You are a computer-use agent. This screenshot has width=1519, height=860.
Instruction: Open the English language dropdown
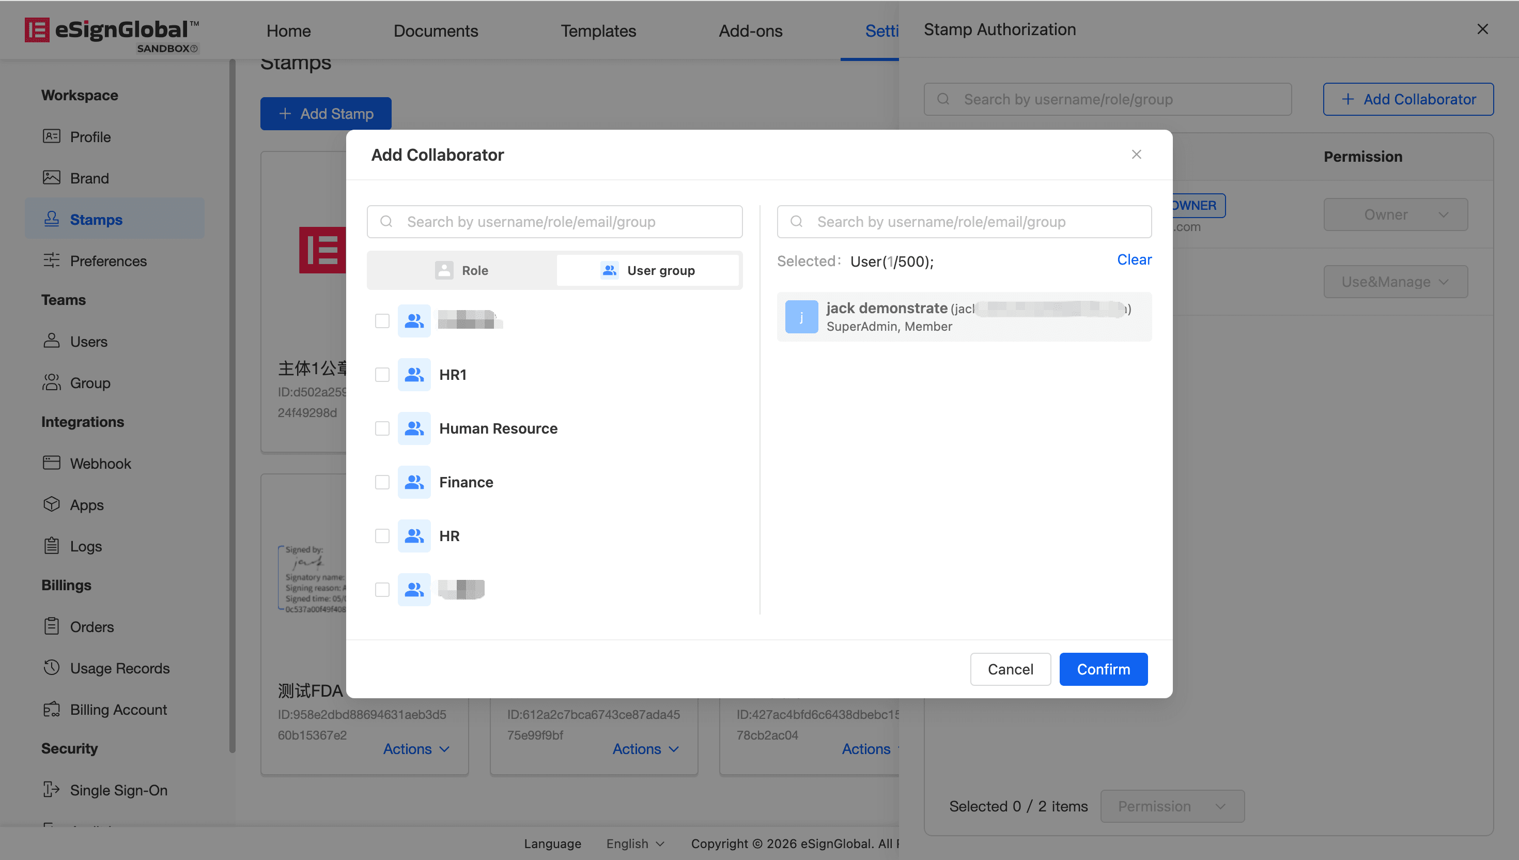click(635, 843)
